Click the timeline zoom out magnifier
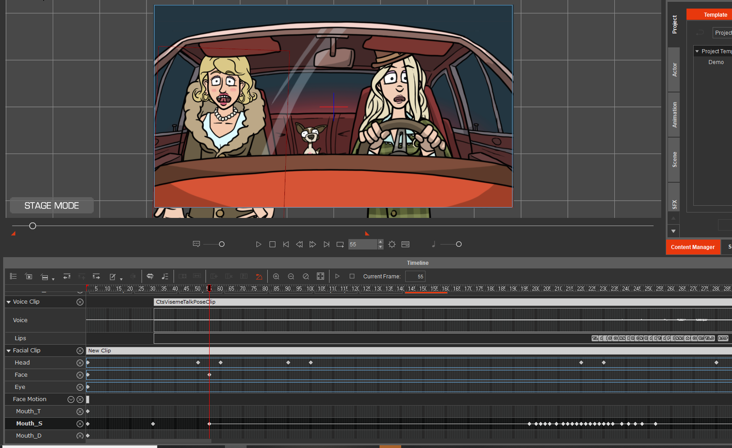 (x=291, y=277)
